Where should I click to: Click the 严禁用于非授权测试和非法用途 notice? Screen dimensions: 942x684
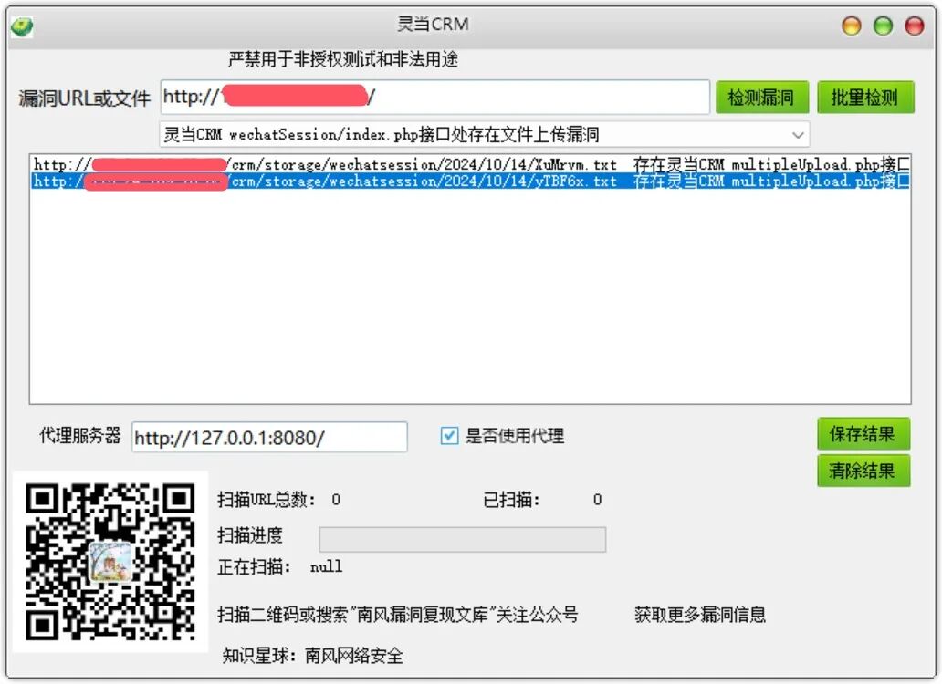click(x=343, y=59)
